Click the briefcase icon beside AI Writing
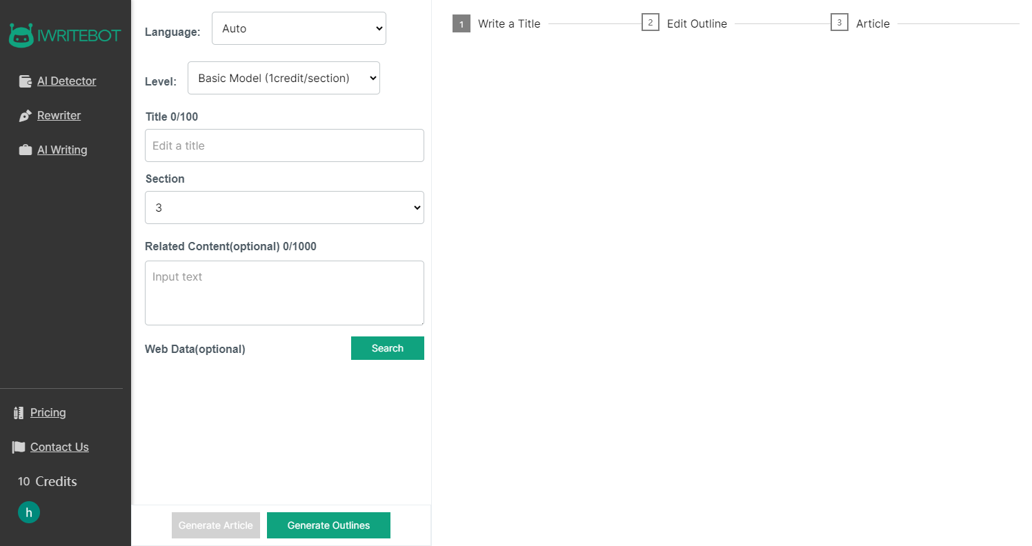 26,150
